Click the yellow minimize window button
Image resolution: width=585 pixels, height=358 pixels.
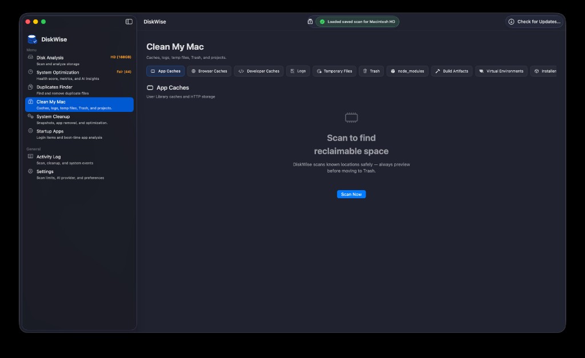pyautogui.click(x=35, y=22)
